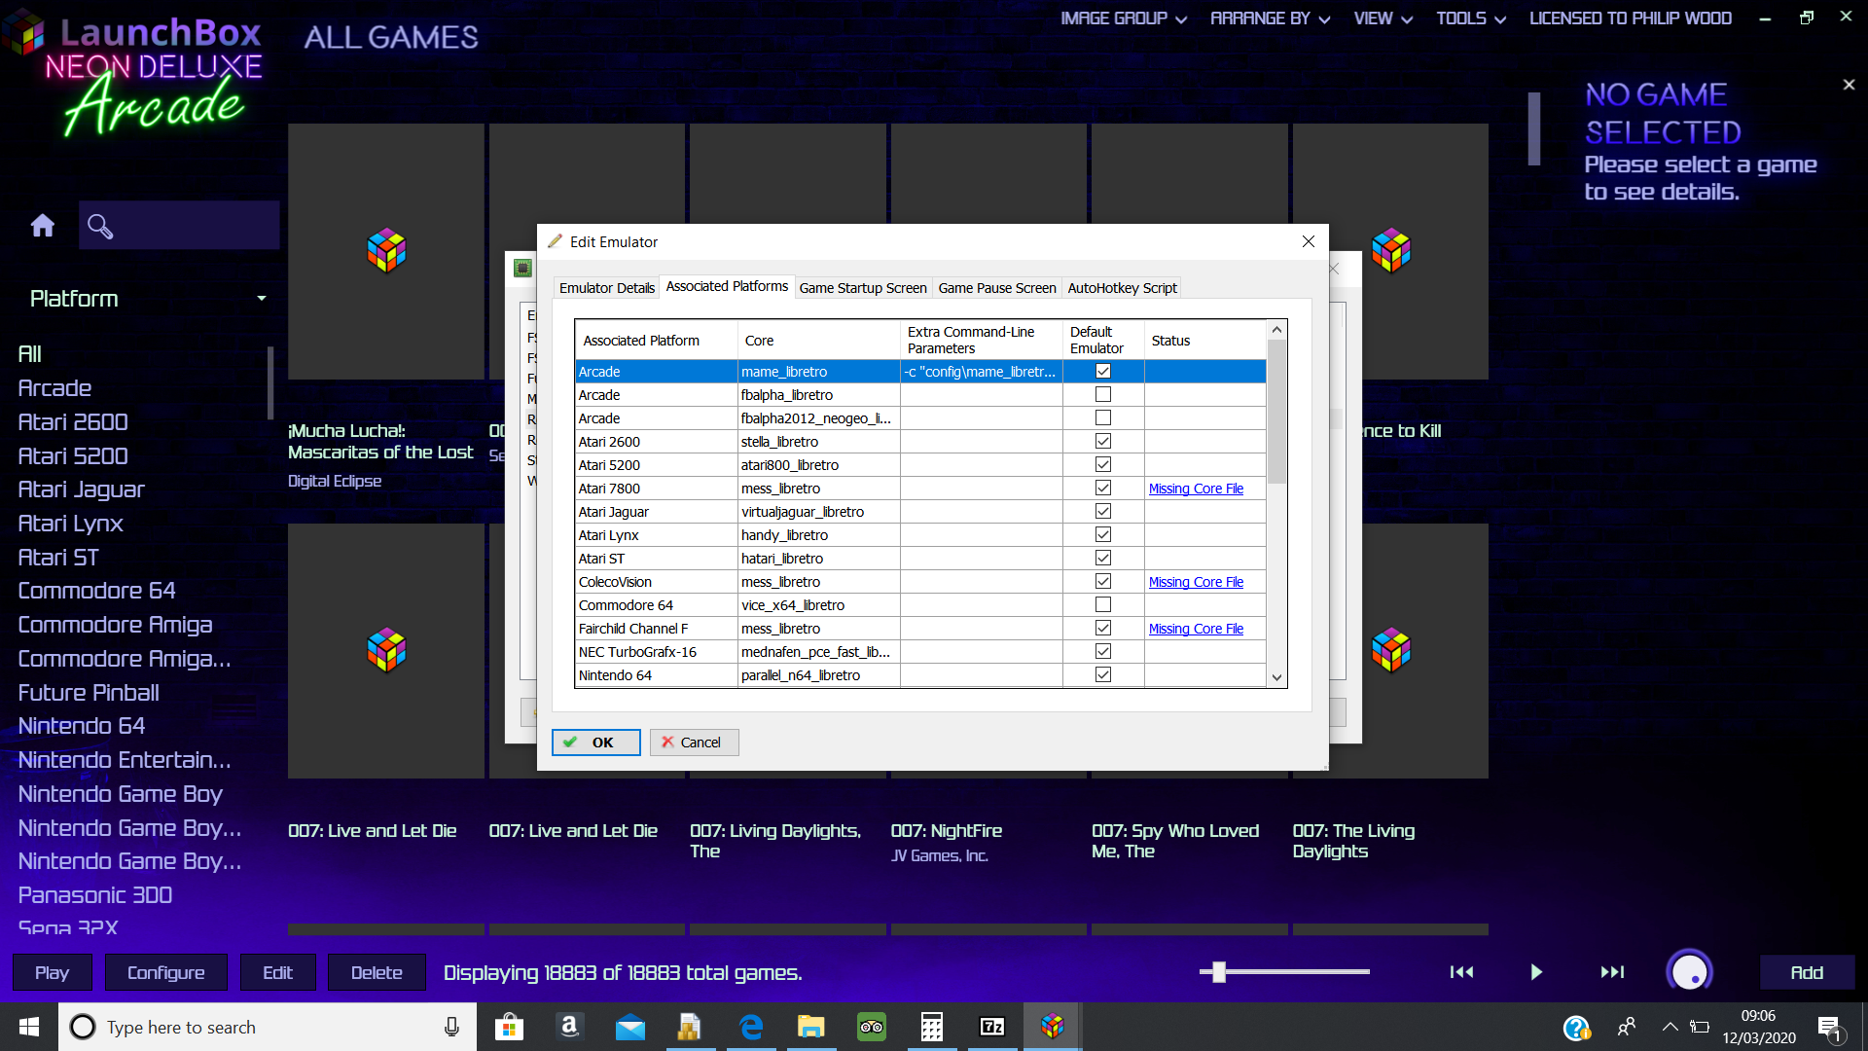The height and width of the screenshot is (1051, 1868).
Task: Click the Windows taskbar search box
Action: point(268,1027)
